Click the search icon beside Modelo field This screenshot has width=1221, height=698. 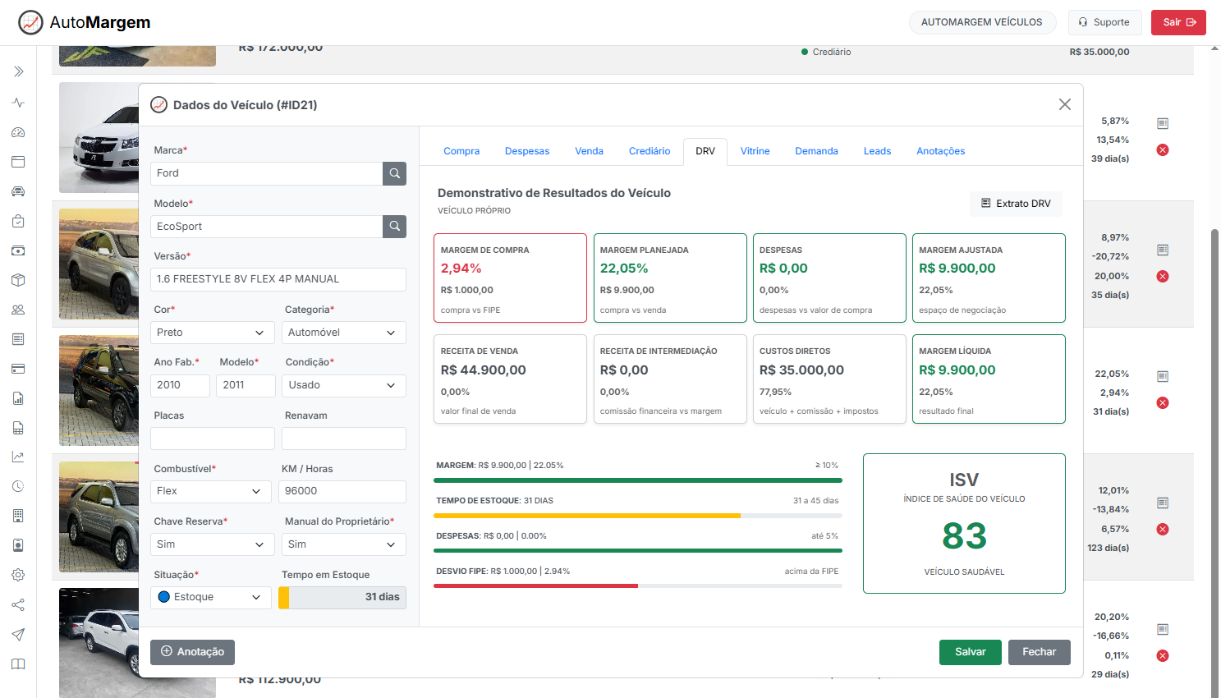(x=394, y=227)
